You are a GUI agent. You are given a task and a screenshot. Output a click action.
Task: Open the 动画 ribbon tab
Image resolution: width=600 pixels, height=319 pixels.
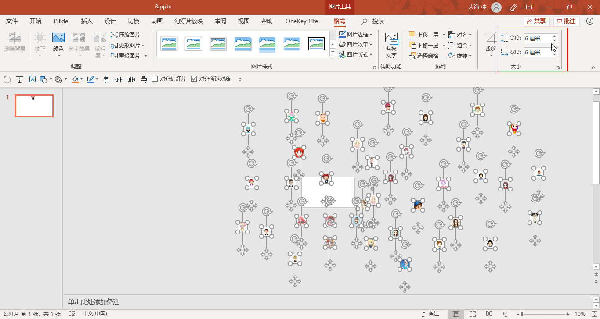tap(157, 21)
